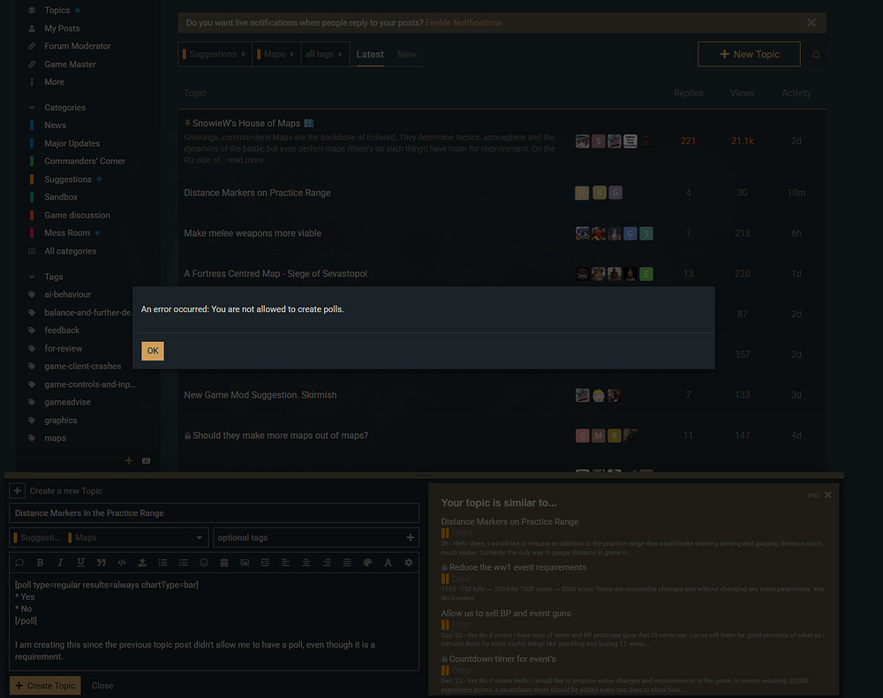This screenshot has width=883, height=698.
Task: Click the topic title input field
Action: 214,513
